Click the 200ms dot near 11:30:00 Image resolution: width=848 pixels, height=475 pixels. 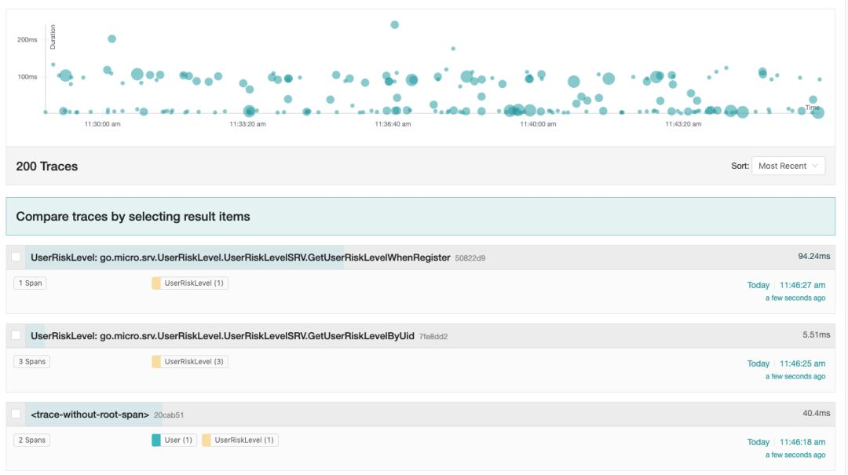(111, 38)
